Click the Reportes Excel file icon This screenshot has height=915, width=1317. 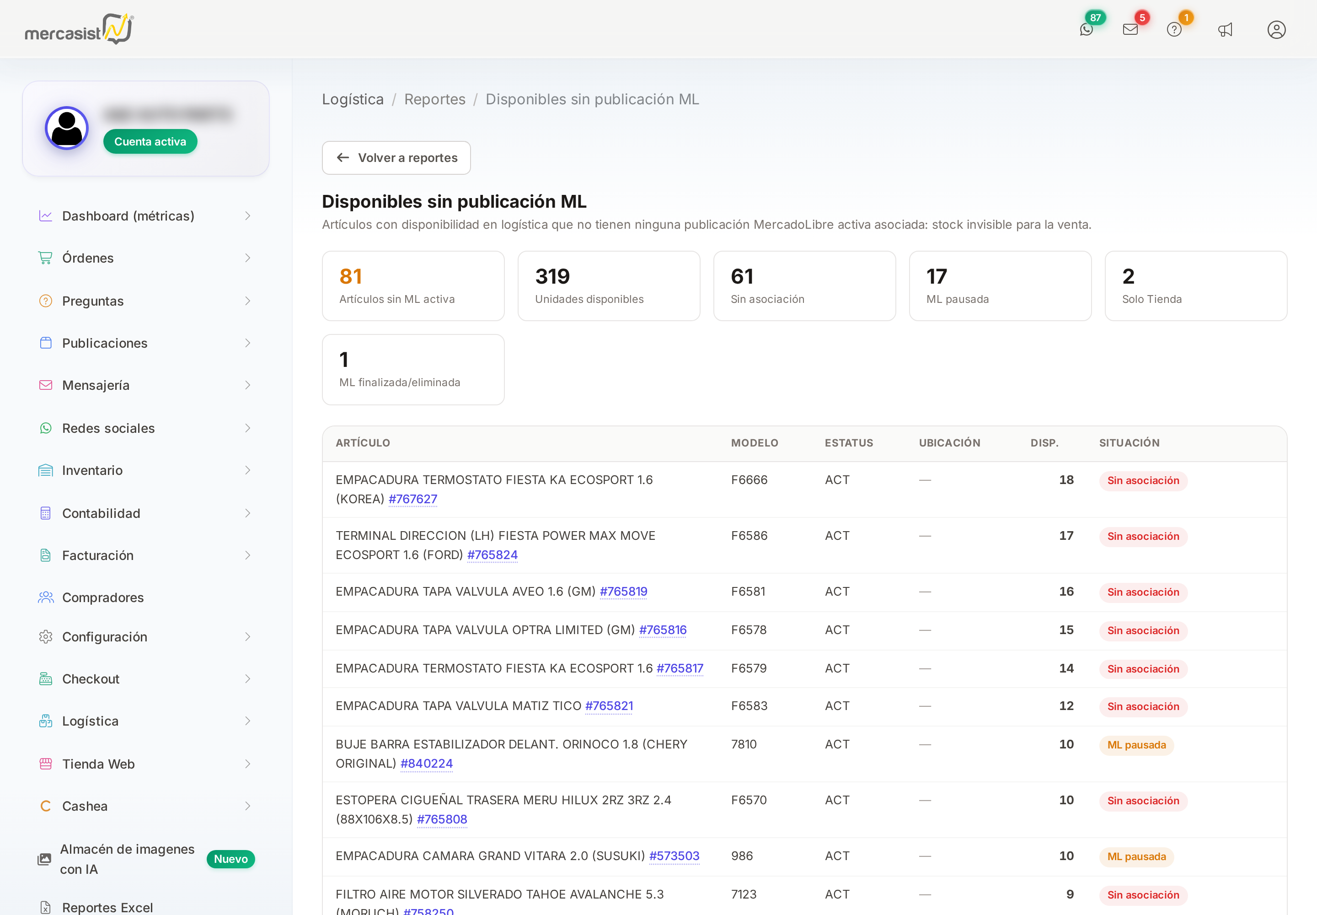click(x=45, y=908)
